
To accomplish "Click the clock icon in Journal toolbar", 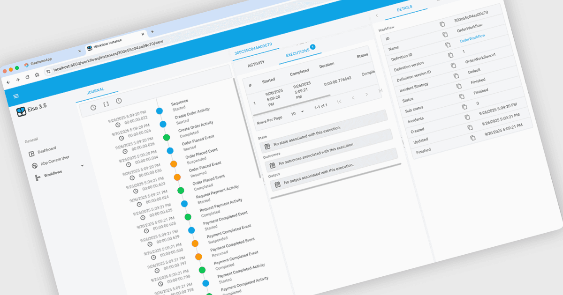I will click(x=93, y=108).
